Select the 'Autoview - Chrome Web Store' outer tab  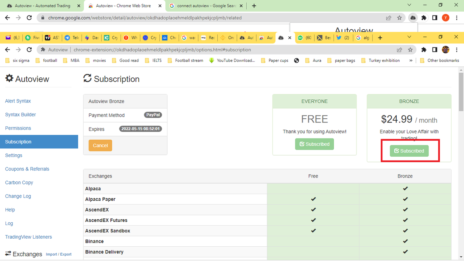pyautogui.click(x=124, y=6)
